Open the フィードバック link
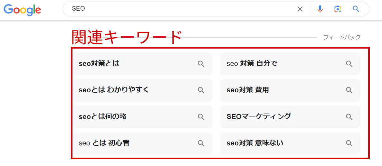This screenshot has width=382, height=166. pyautogui.click(x=342, y=37)
